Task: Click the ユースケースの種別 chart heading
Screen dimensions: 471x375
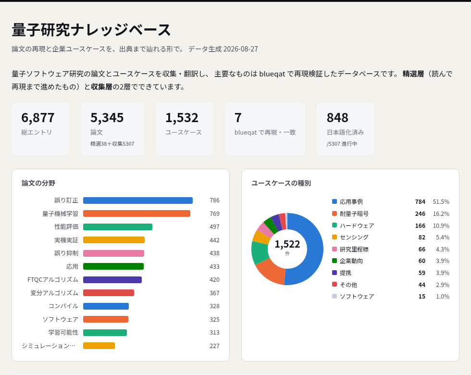Action: pyautogui.click(x=281, y=183)
